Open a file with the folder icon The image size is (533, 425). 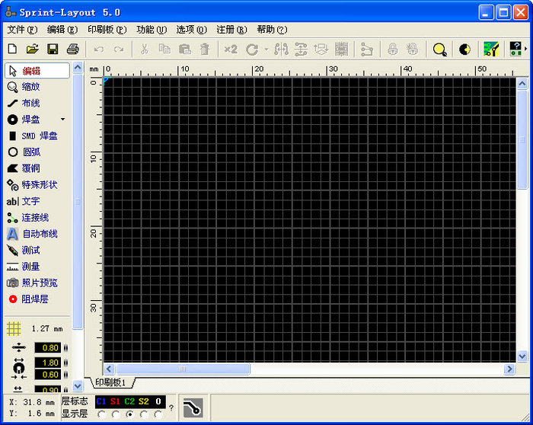tap(32, 49)
